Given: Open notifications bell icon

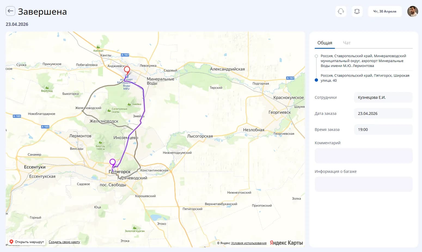Looking at the screenshot, I should click(x=357, y=11).
